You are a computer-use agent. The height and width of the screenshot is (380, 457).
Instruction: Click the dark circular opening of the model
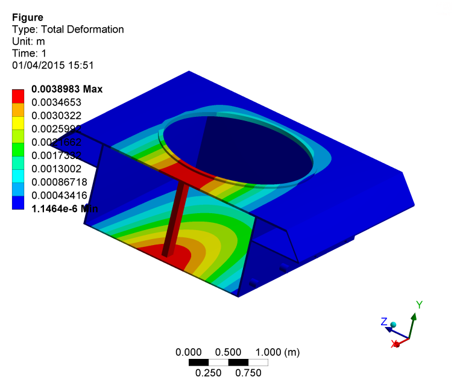click(238, 150)
